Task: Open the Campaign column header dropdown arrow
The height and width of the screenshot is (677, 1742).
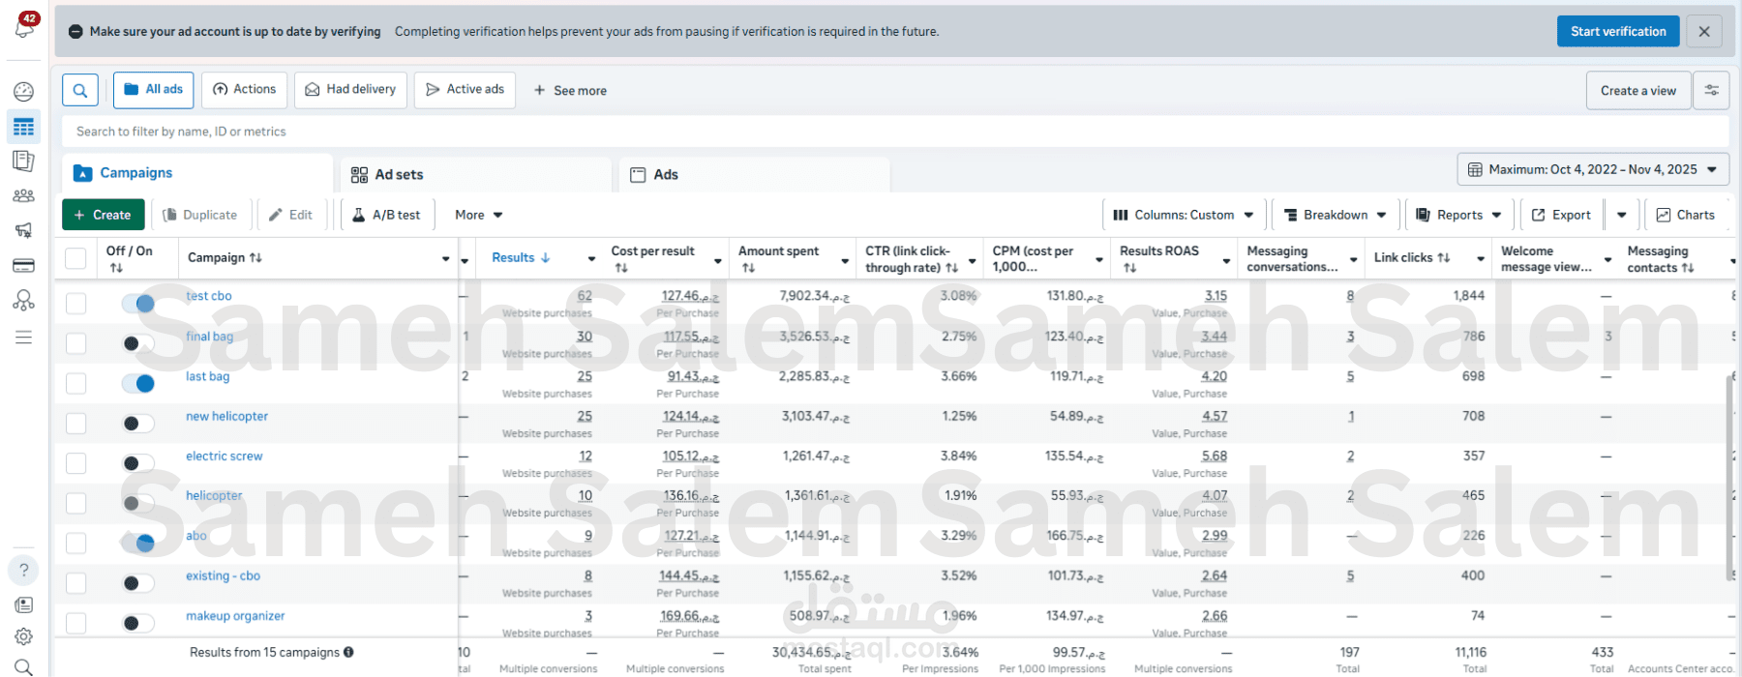Action: 446,259
